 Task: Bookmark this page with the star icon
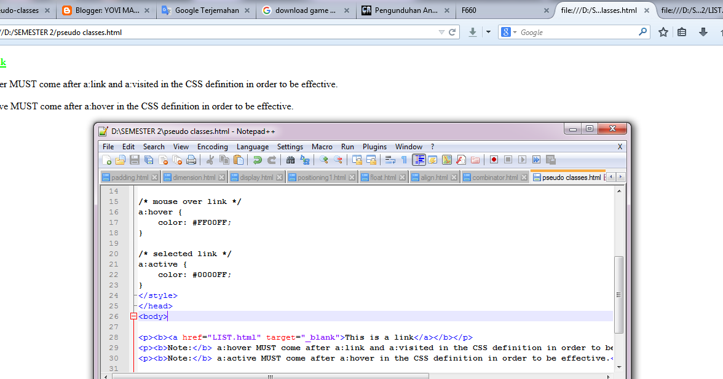coord(663,32)
